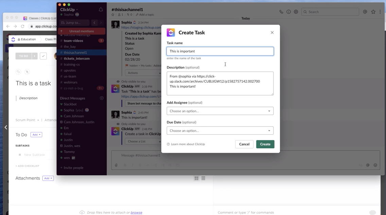Viewport: 386px width, 215px height.
Task: Open the Choose a List dropdown
Action: pos(143,141)
